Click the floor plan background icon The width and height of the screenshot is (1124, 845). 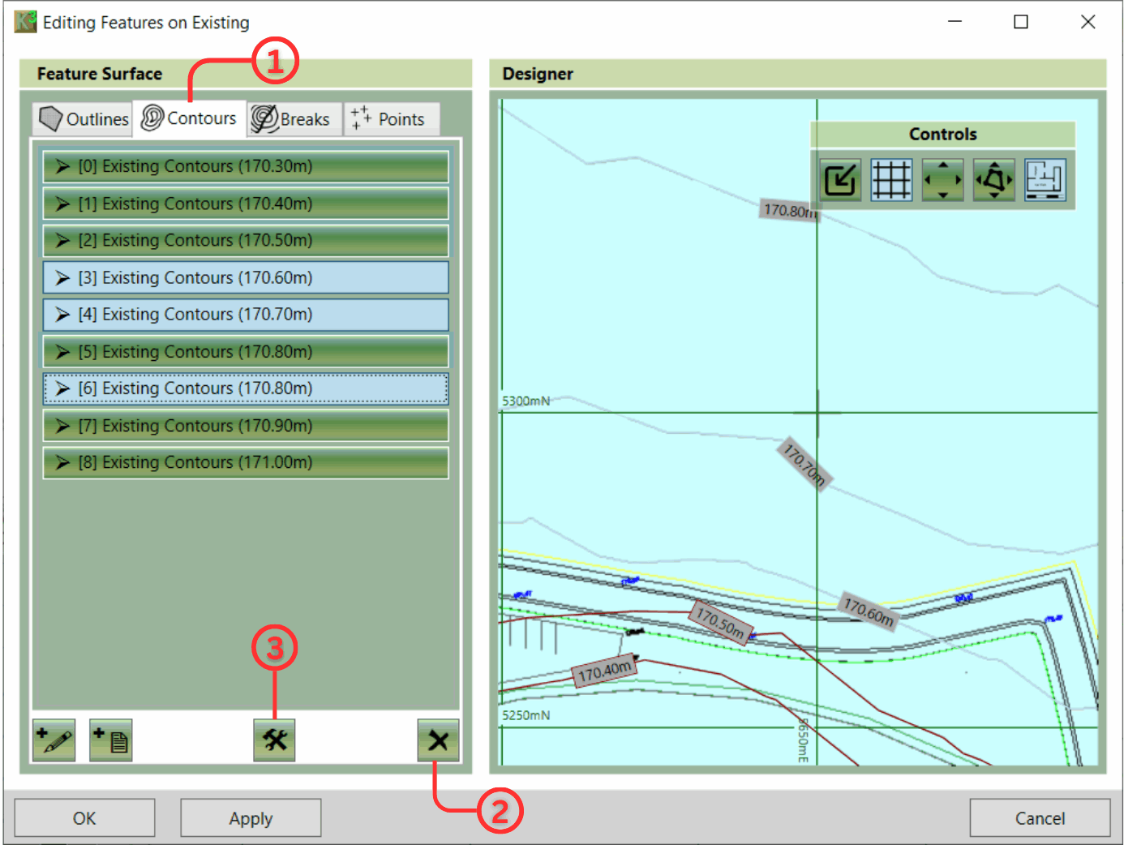[x=1045, y=179]
